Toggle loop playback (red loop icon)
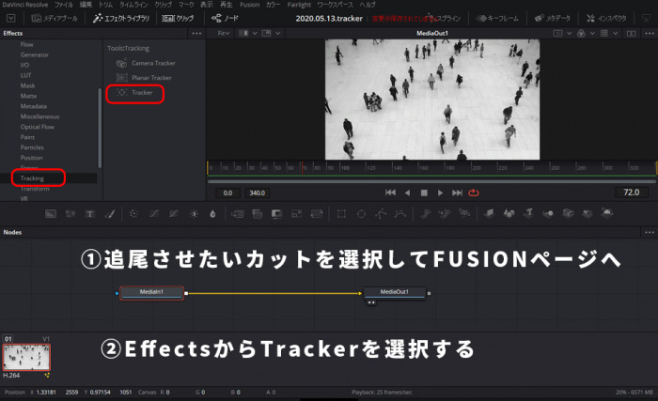Image resolution: width=658 pixels, height=401 pixels. click(x=474, y=193)
